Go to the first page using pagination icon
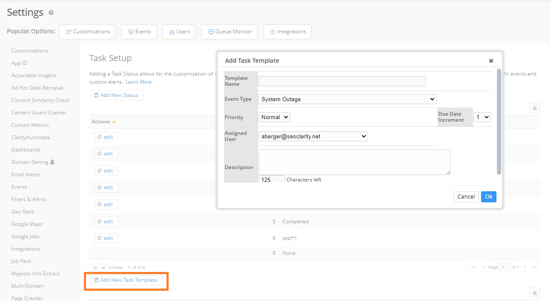 [473, 267]
